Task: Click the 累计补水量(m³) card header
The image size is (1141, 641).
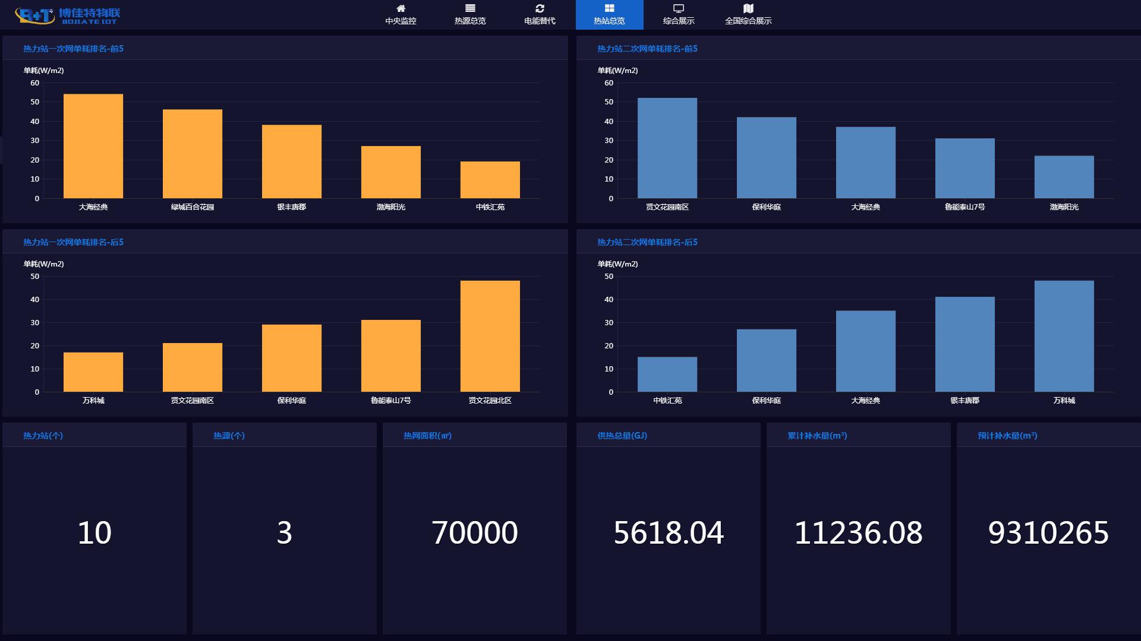Action: point(859,435)
